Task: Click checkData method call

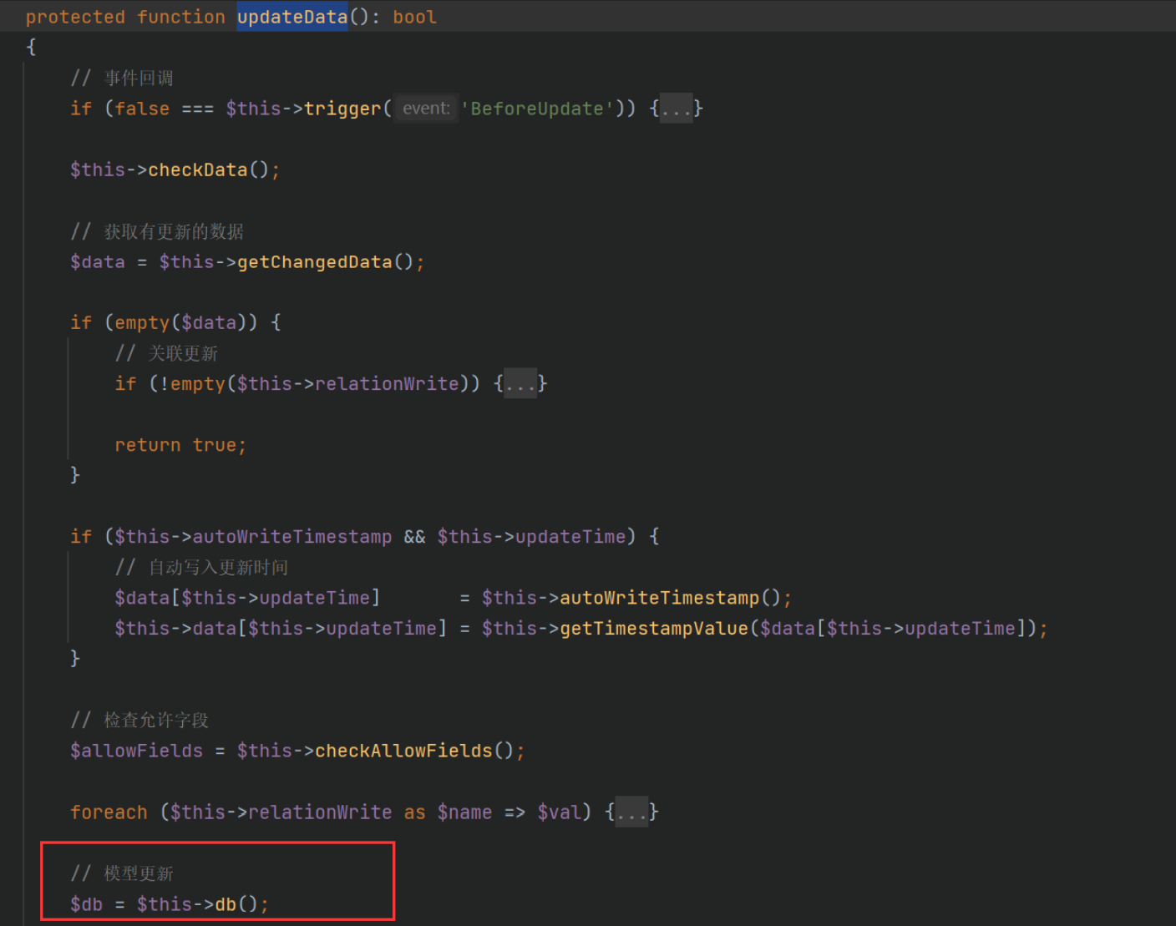Action: [x=198, y=170]
